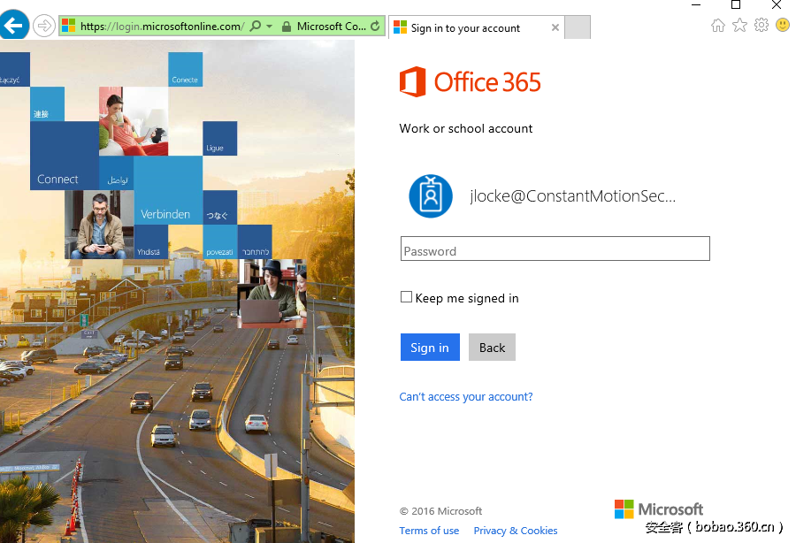Open the Terms of use link
The width and height of the screenshot is (796, 543).
pyautogui.click(x=429, y=531)
